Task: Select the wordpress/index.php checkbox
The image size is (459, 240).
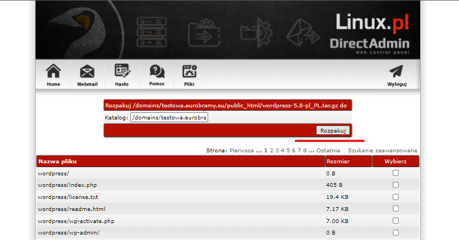Action: pyautogui.click(x=395, y=185)
